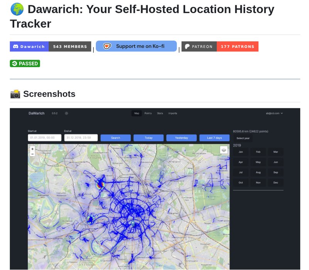Open the Dawarich Discord members badge

pyautogui.click(x=51, y=47)
